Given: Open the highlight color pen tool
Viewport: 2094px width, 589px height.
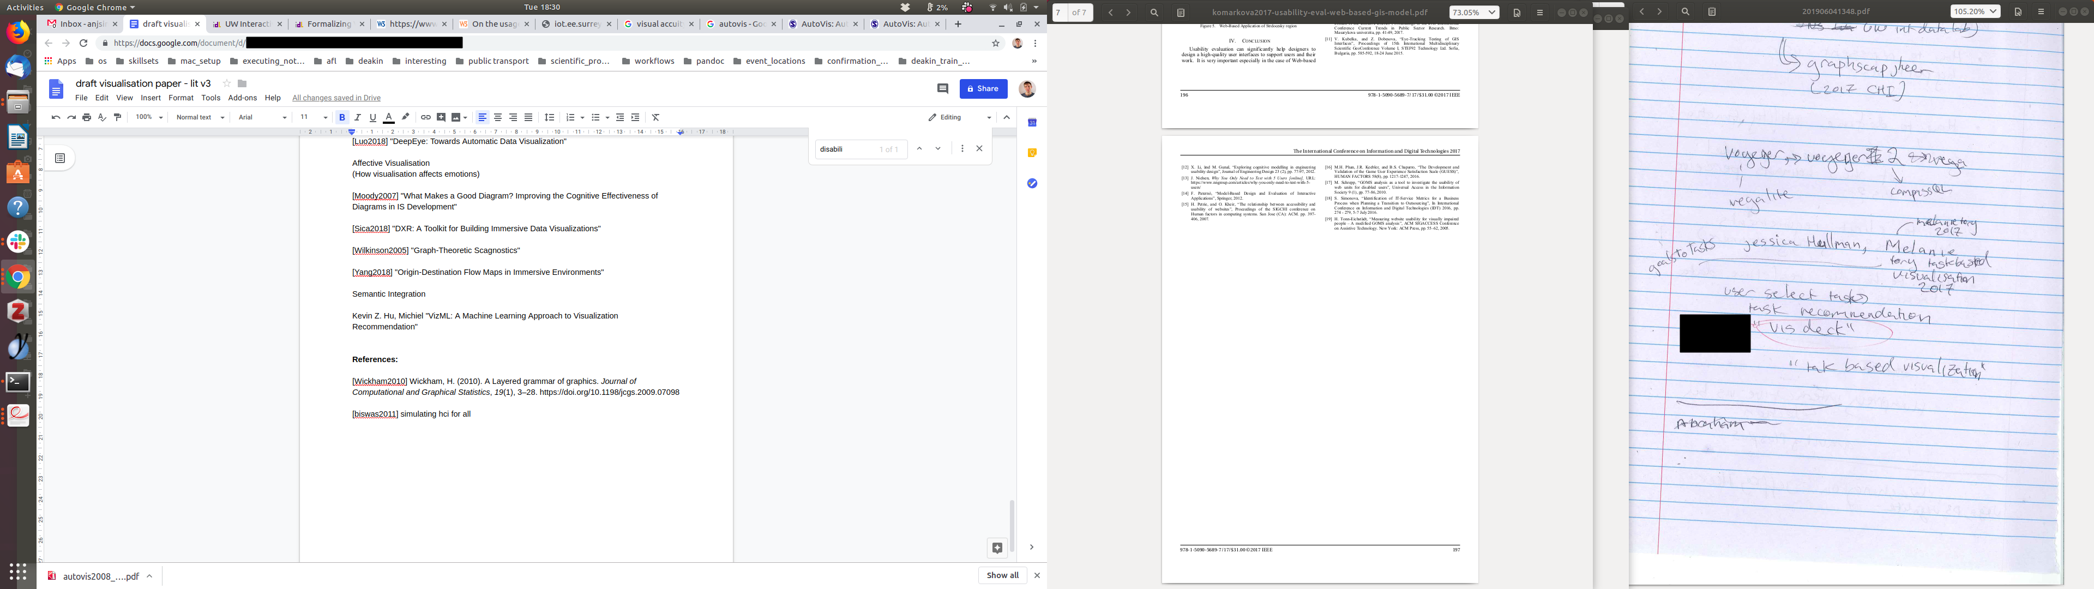Looking at the screenshot, I should pos(406,117).
